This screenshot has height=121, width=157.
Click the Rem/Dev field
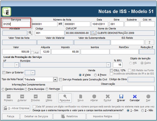coord(124,52)
